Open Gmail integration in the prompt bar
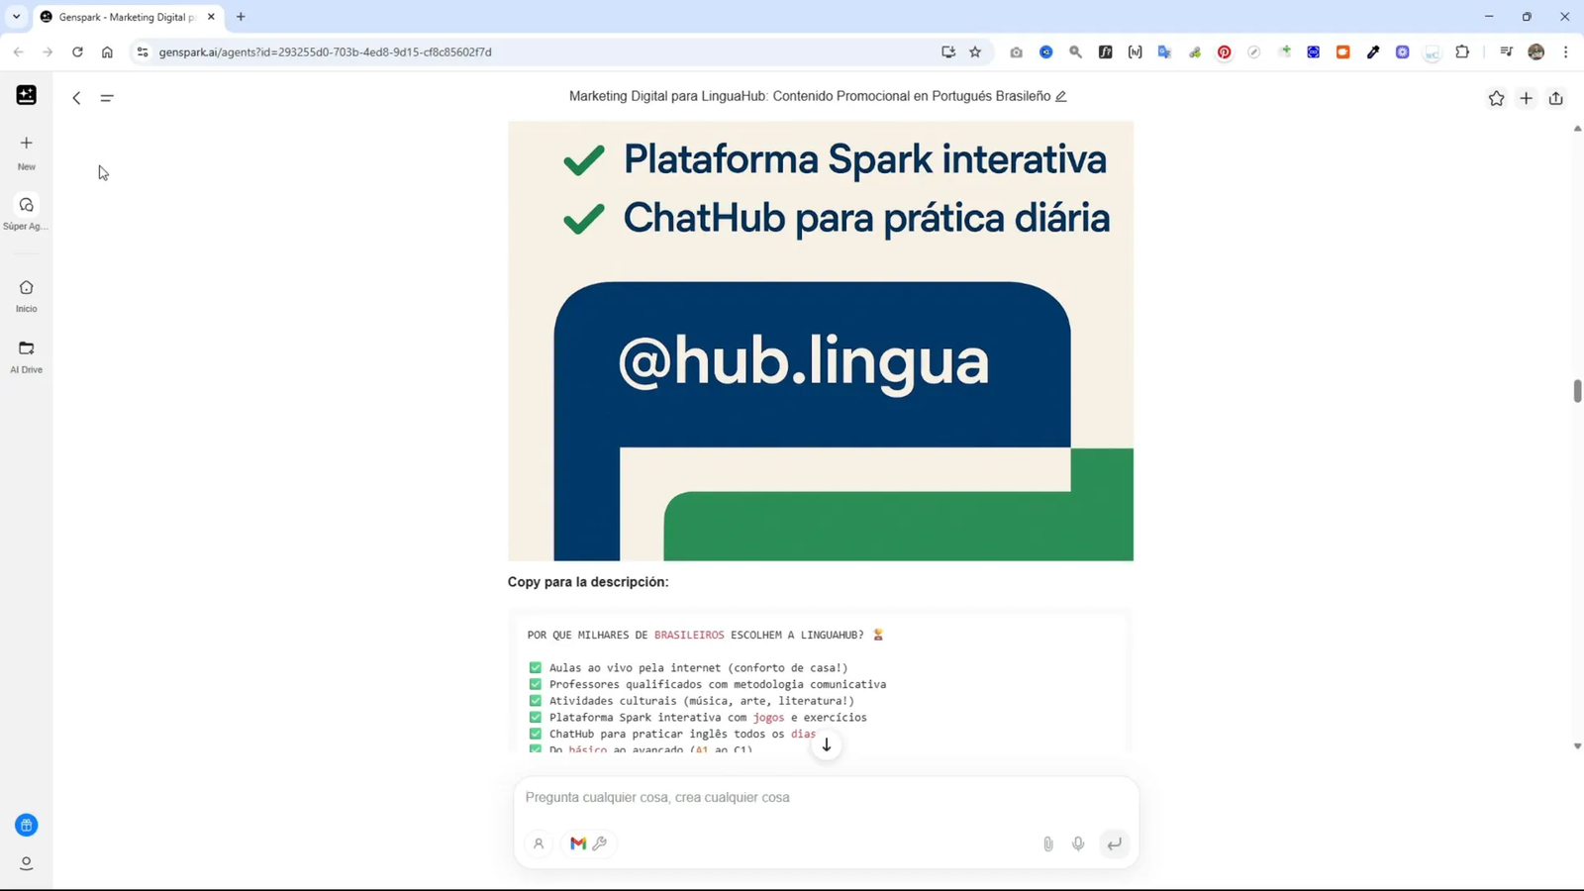 pyautogui.click(x=577, y=843)
